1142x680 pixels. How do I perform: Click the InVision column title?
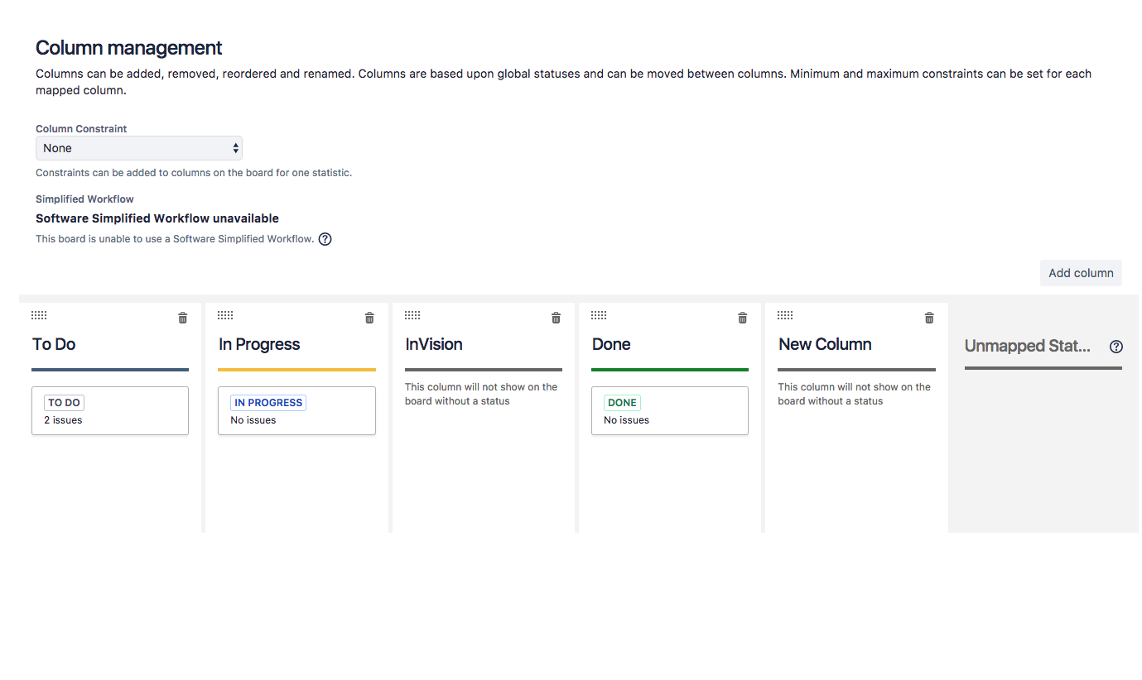[x=434, y=344]
